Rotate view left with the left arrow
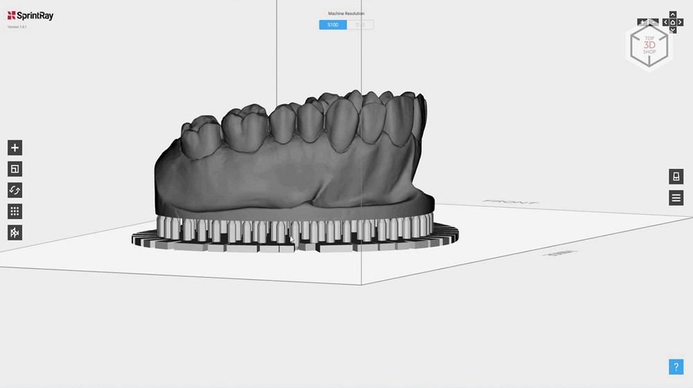The width and height of the screenshot is (693, 388). coord(665,22)
